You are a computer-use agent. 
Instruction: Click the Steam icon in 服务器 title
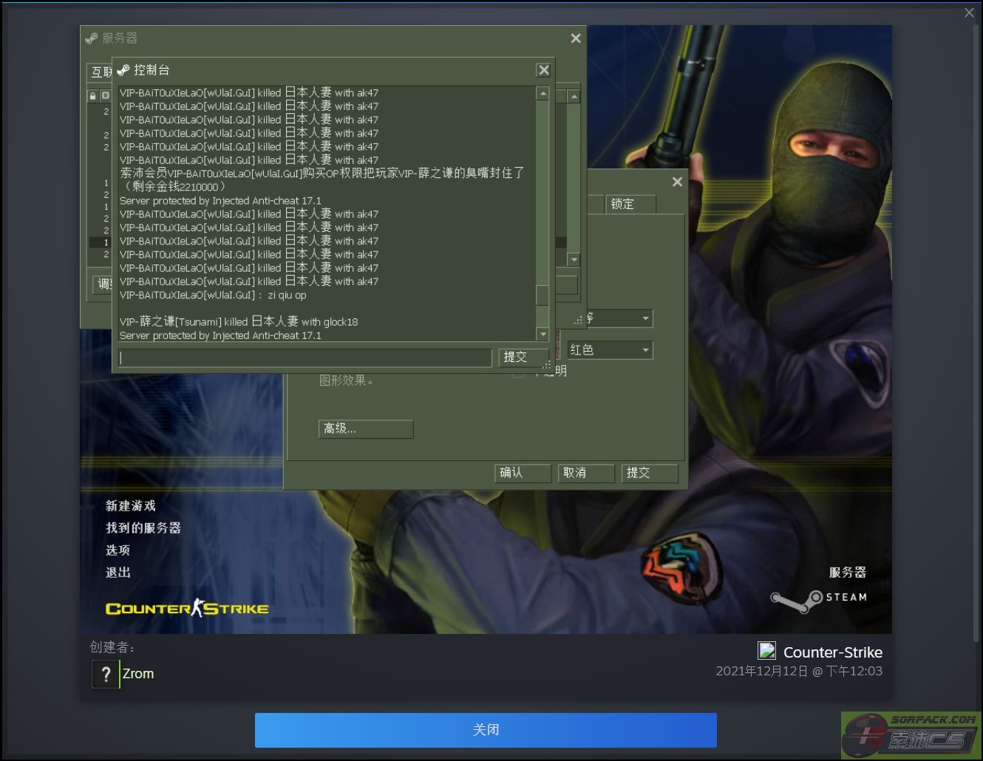tap(92, 38)
